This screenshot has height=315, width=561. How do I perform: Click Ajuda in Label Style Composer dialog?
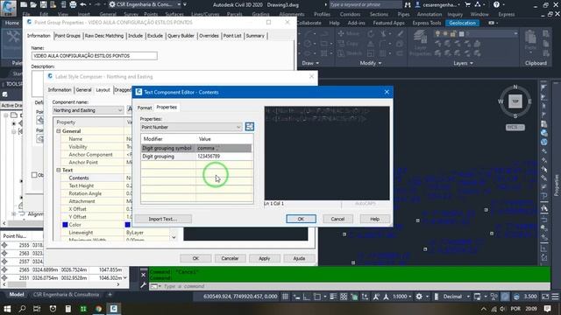click(299, 258)
